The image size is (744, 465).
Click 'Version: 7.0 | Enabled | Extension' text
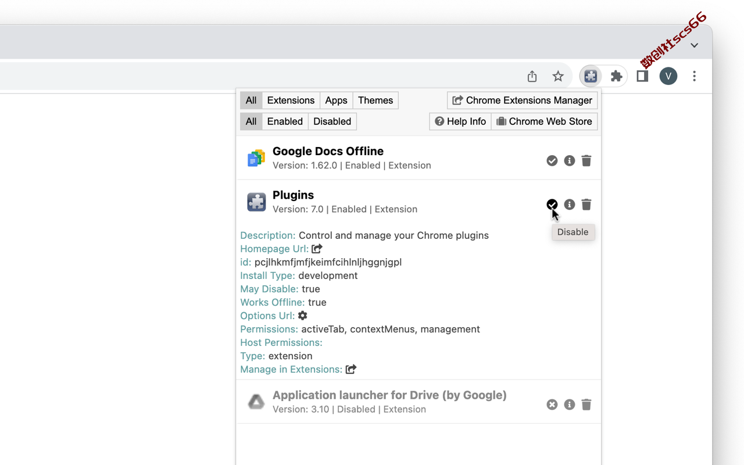345,209
